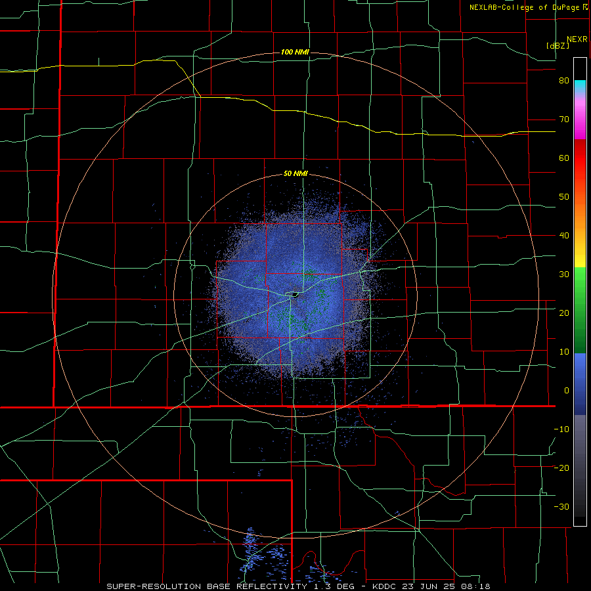Click the 80 dBZ scale value
Screen dimensions: 591x591
pos(564,81)
